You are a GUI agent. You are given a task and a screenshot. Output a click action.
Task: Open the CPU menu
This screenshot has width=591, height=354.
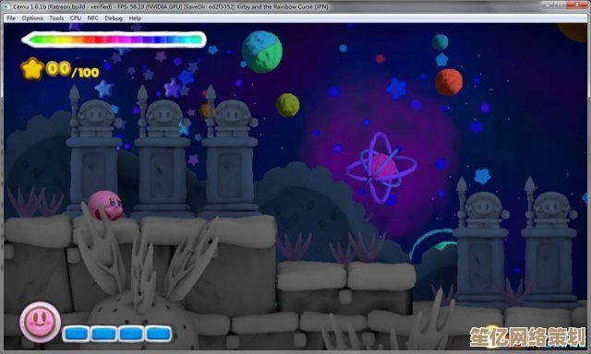(76, 18)
